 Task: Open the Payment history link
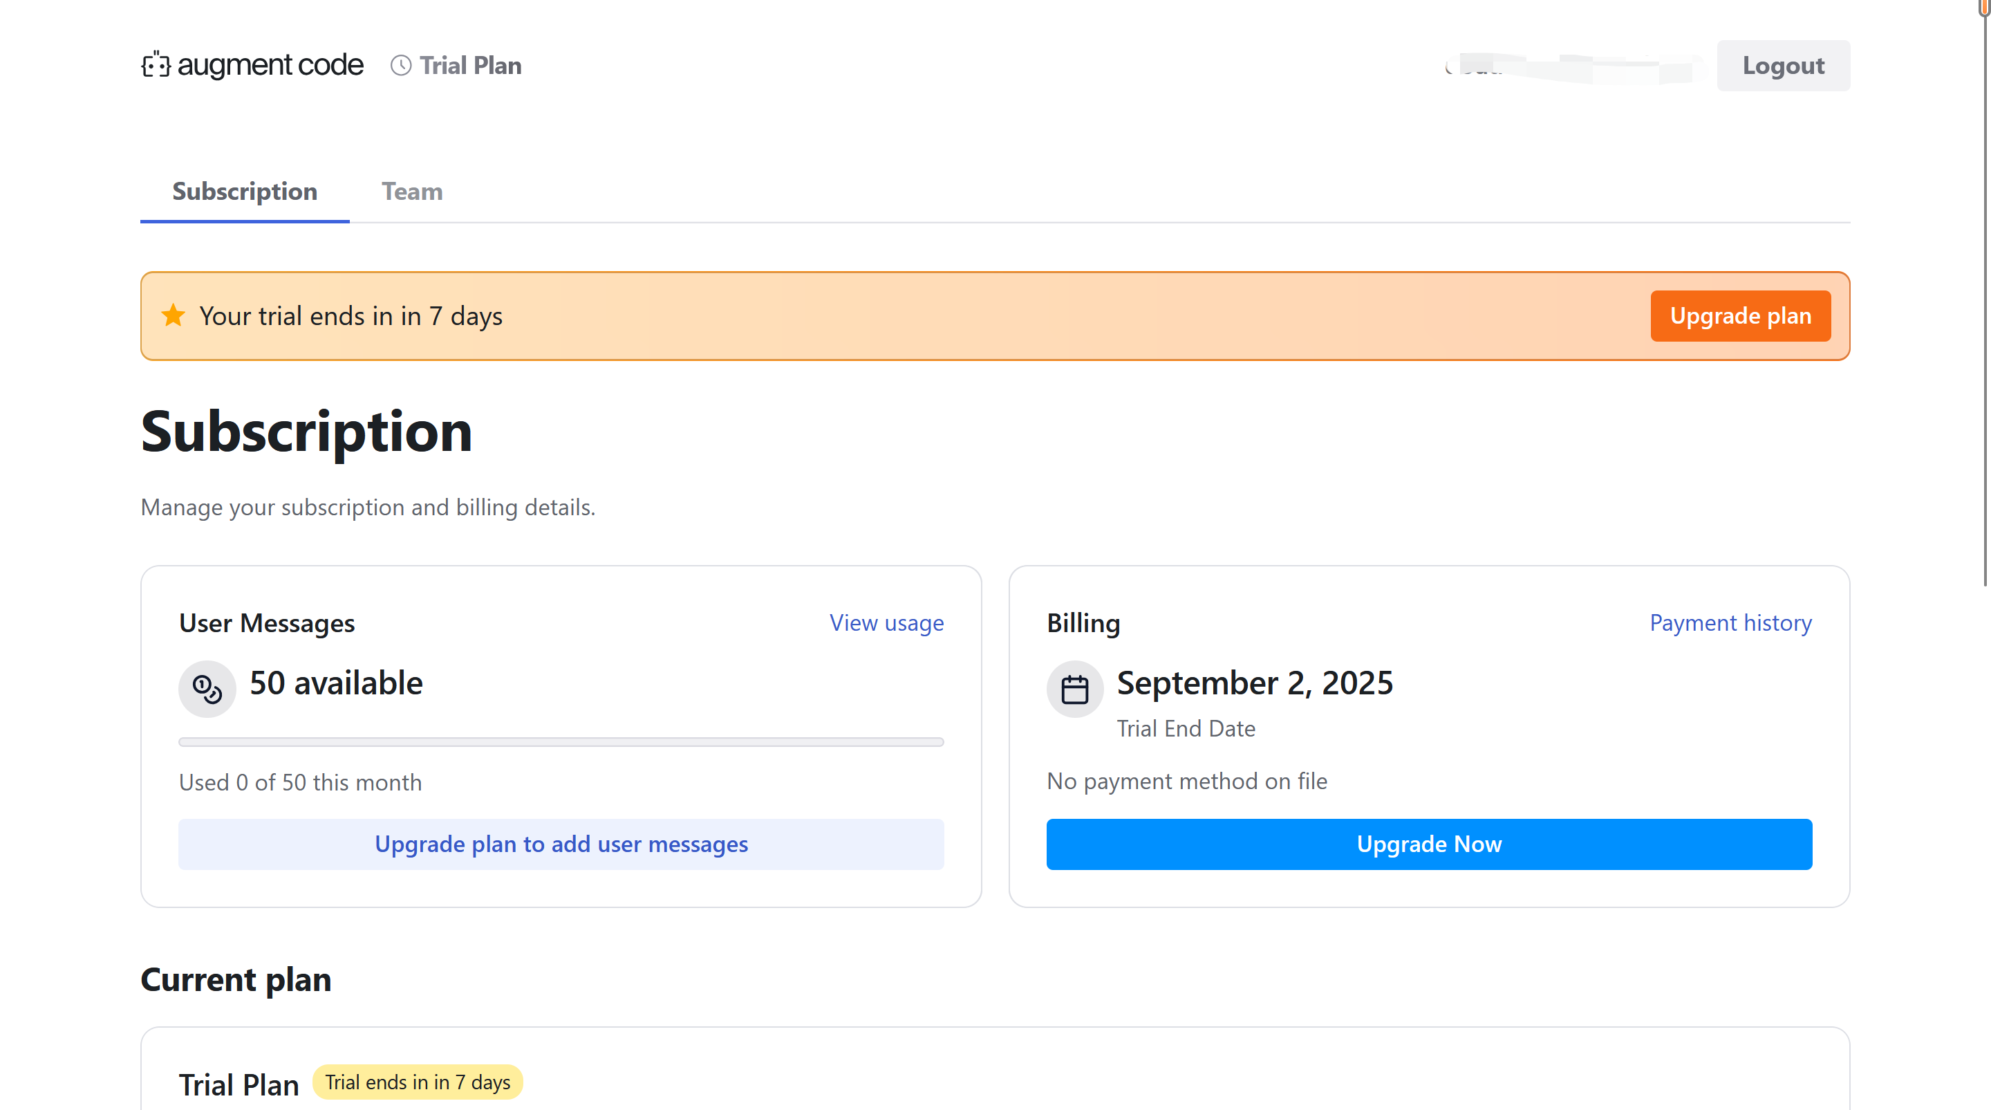click(x=1730, y=622)
